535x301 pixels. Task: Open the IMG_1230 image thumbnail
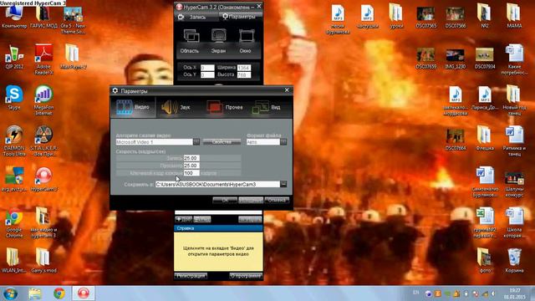[455, 58]
